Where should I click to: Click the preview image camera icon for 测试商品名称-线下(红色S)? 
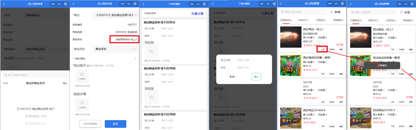(151, 51)
